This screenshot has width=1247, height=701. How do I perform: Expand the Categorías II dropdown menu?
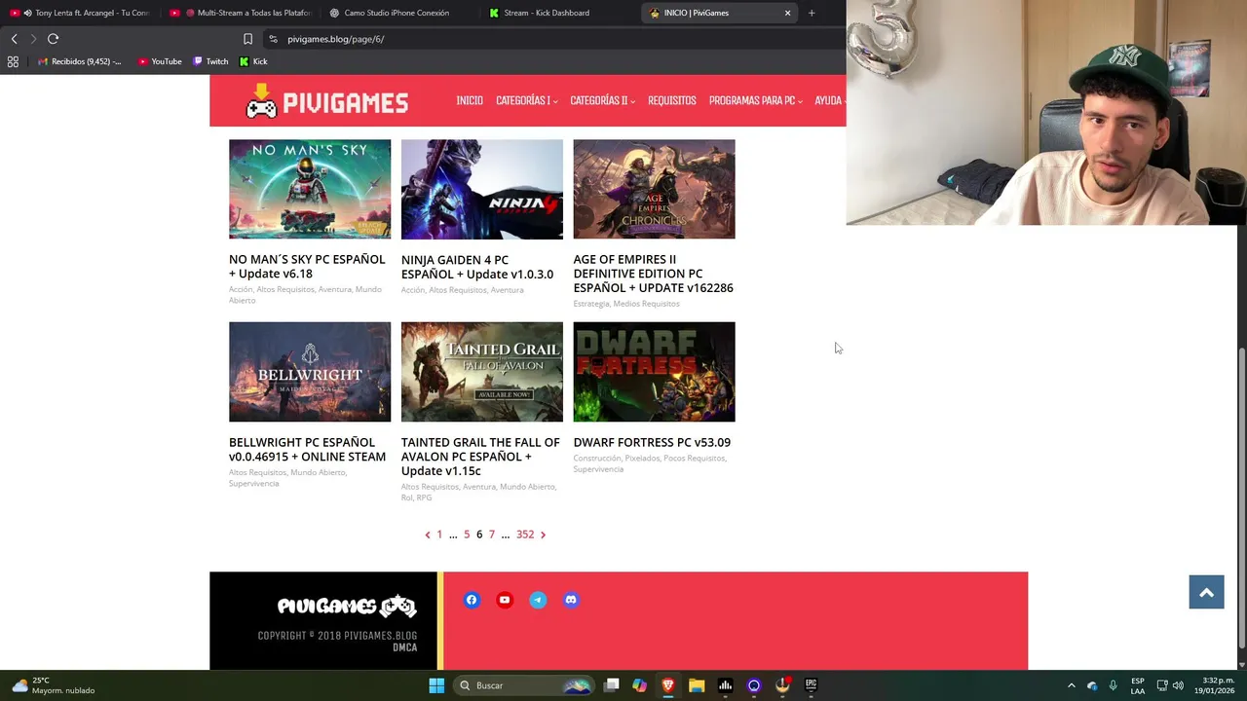point(602,100)
